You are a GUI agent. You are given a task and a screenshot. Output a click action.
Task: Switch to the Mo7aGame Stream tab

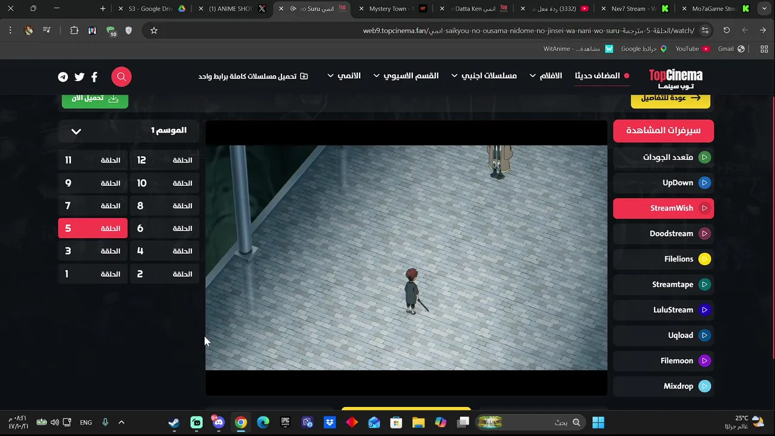pos(717,8)
